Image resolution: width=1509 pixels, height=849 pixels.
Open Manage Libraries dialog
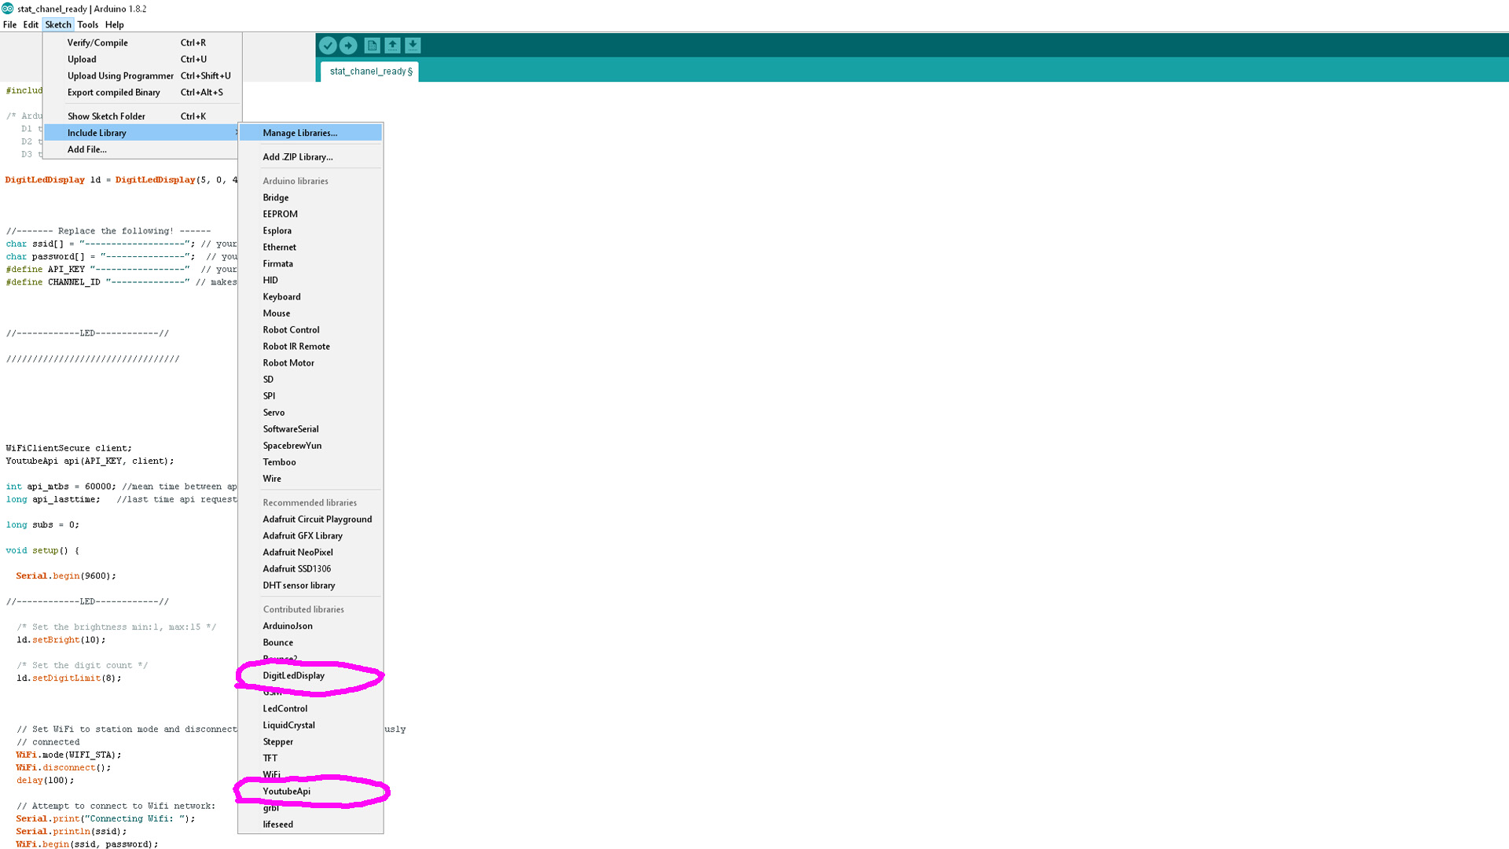[x=299, y=131]
